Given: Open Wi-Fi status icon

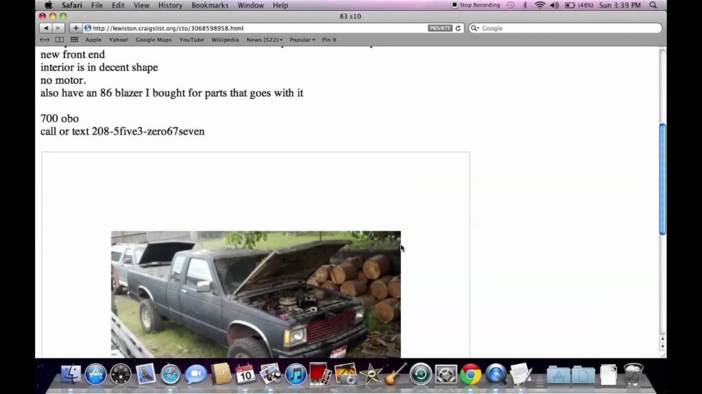Looking at the screenshot, I should coord(540,5).
